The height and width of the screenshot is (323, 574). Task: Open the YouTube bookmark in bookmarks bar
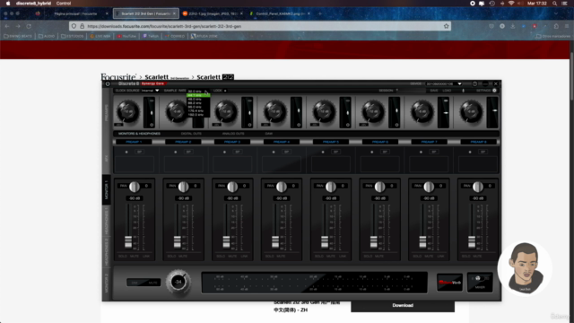(126, 36)
